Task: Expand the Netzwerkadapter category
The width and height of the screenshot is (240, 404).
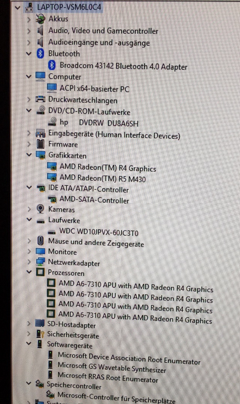Action: click(x=29, y=262)
